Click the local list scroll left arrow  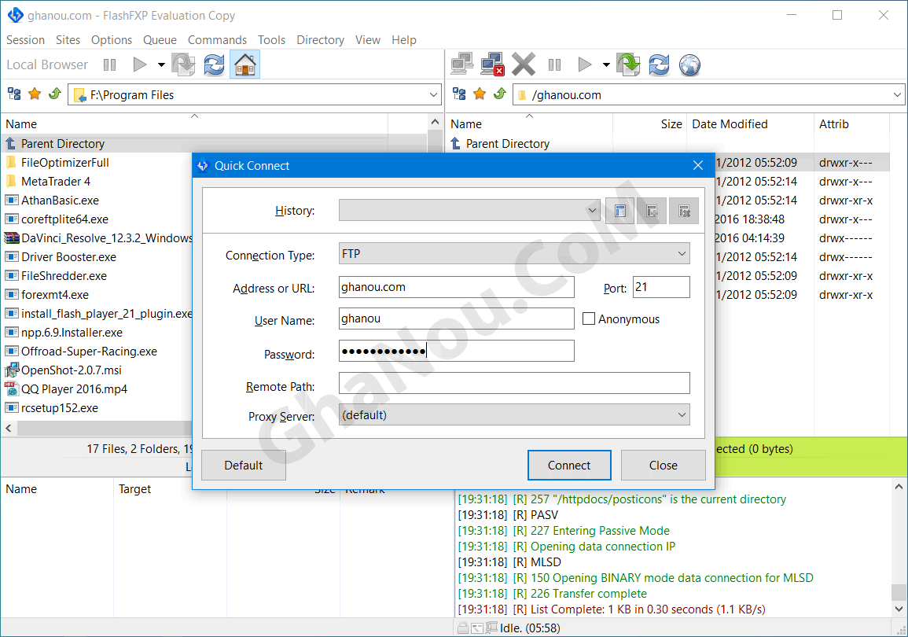pos(9,428)
